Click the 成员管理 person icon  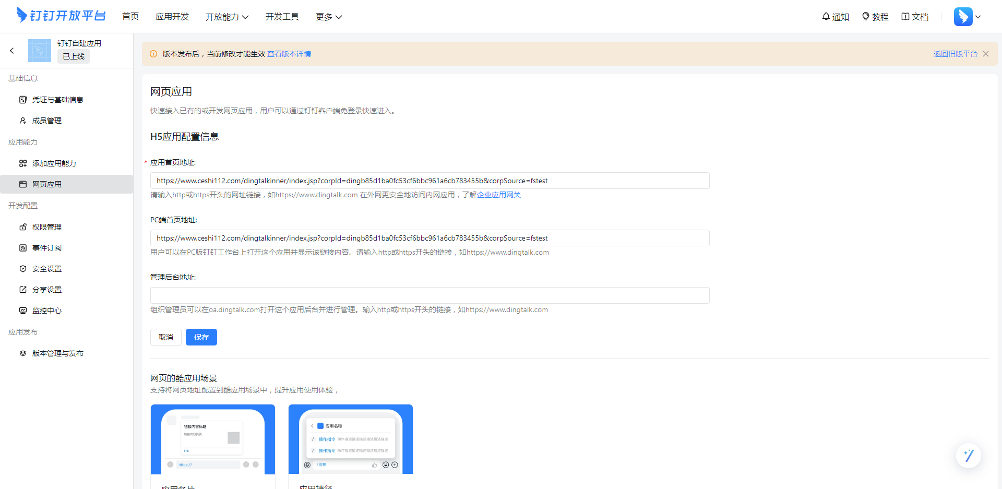coord(23,121)
